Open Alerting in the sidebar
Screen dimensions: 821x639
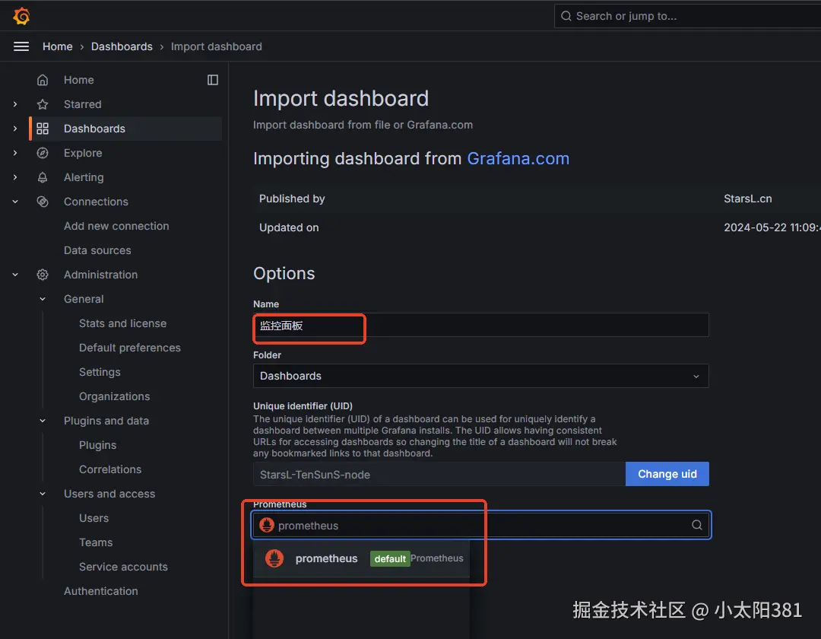(x=84, y=177)
